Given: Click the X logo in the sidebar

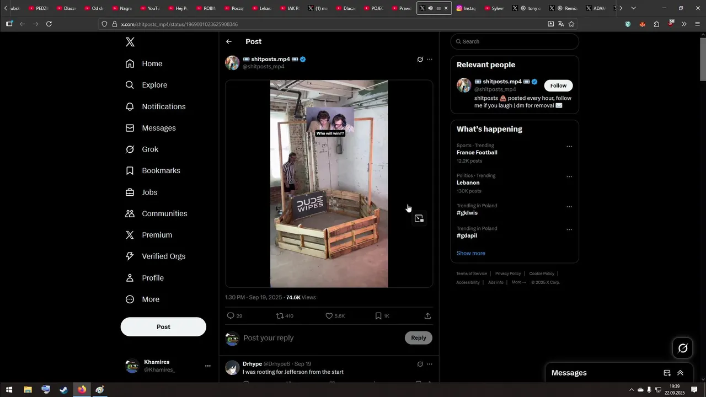Looking at the screenshot, I should [x=130, y=42].
